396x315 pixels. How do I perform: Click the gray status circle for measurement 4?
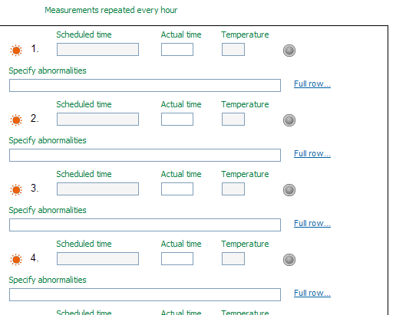click(289, 260)
